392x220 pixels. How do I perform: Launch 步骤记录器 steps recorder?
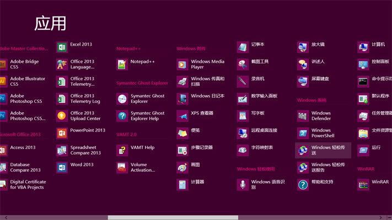[x=195, y=150]
